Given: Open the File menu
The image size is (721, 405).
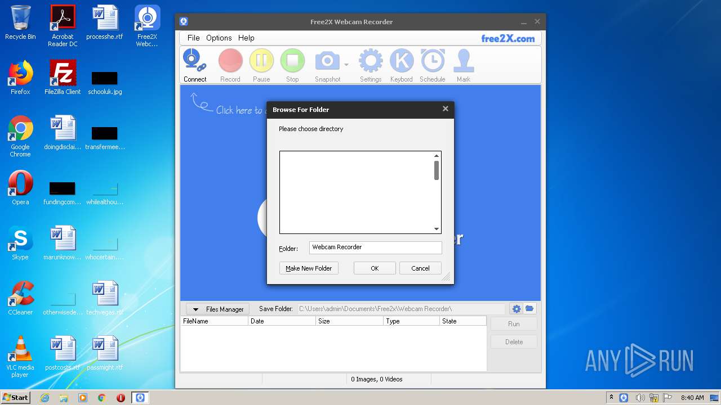Looking at the screenshot, I should (193, 38).
